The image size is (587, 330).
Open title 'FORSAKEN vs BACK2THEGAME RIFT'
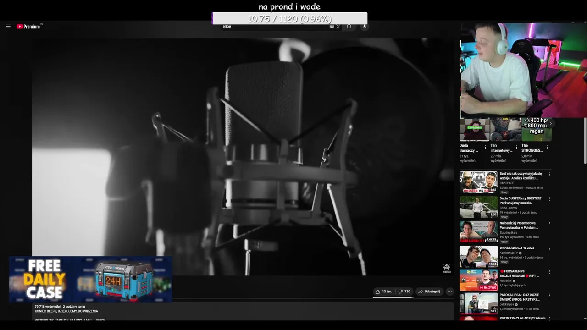[x=519, y=274]
